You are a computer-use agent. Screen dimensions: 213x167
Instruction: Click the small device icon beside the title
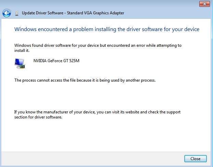pyautogui.click(x=17, y=13)
